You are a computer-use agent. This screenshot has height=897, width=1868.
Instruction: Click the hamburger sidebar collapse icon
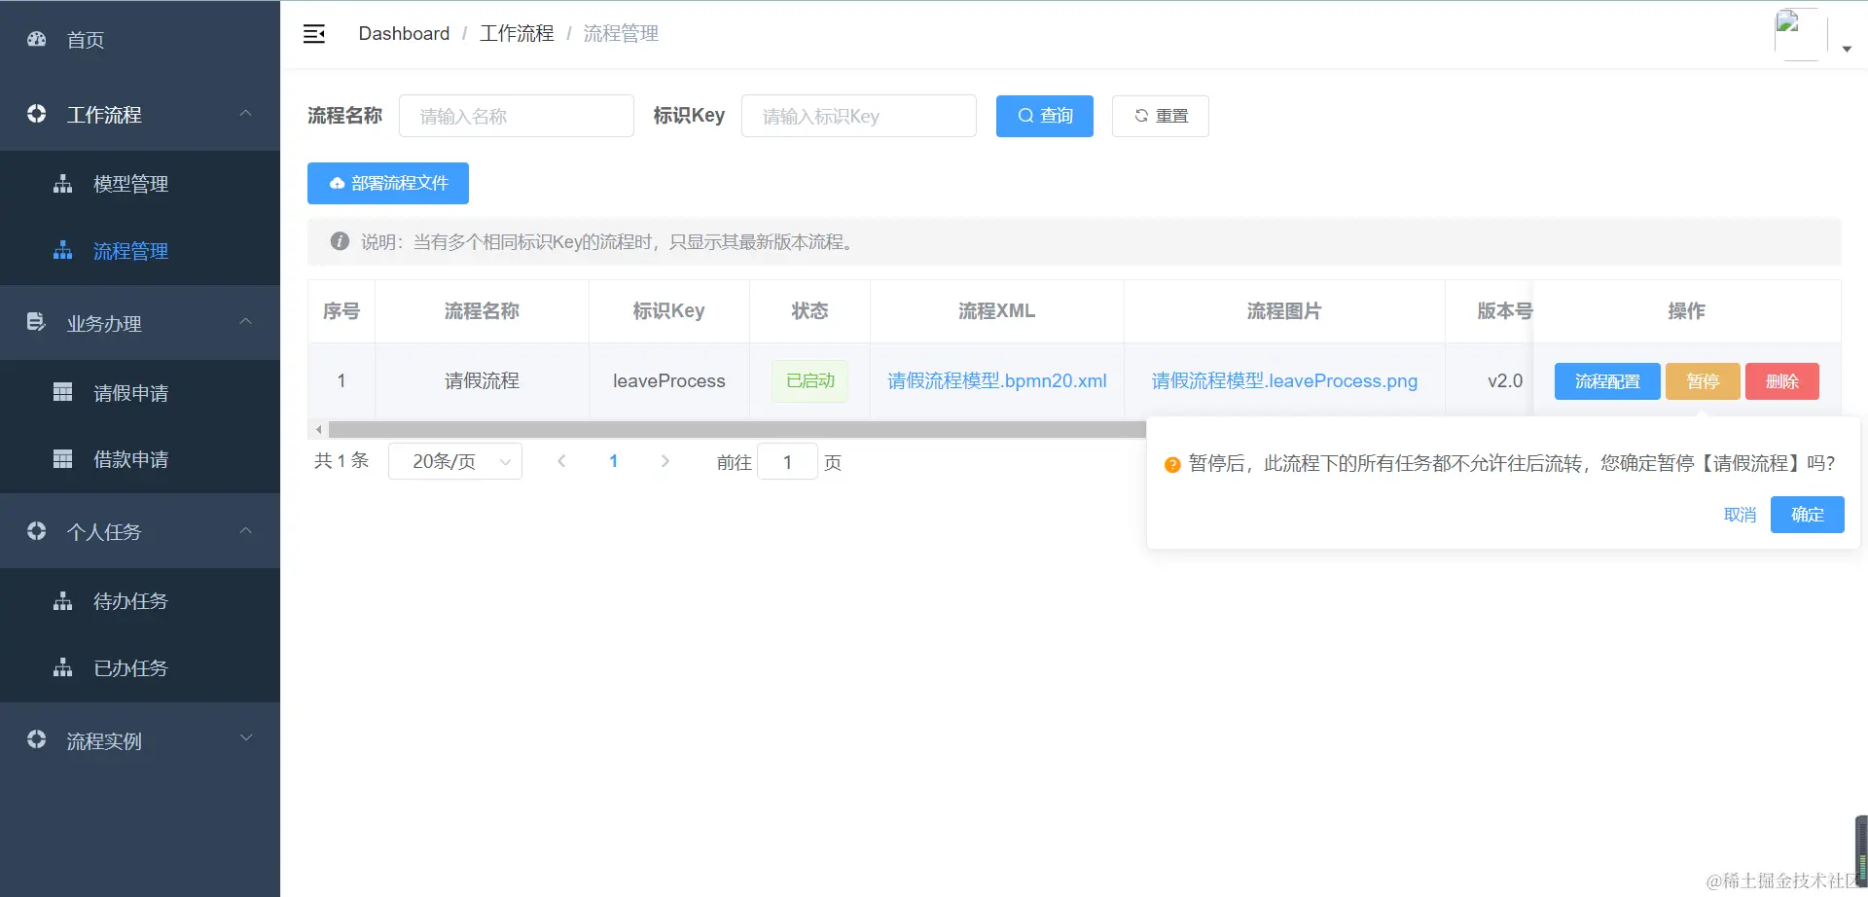(314, 34)
